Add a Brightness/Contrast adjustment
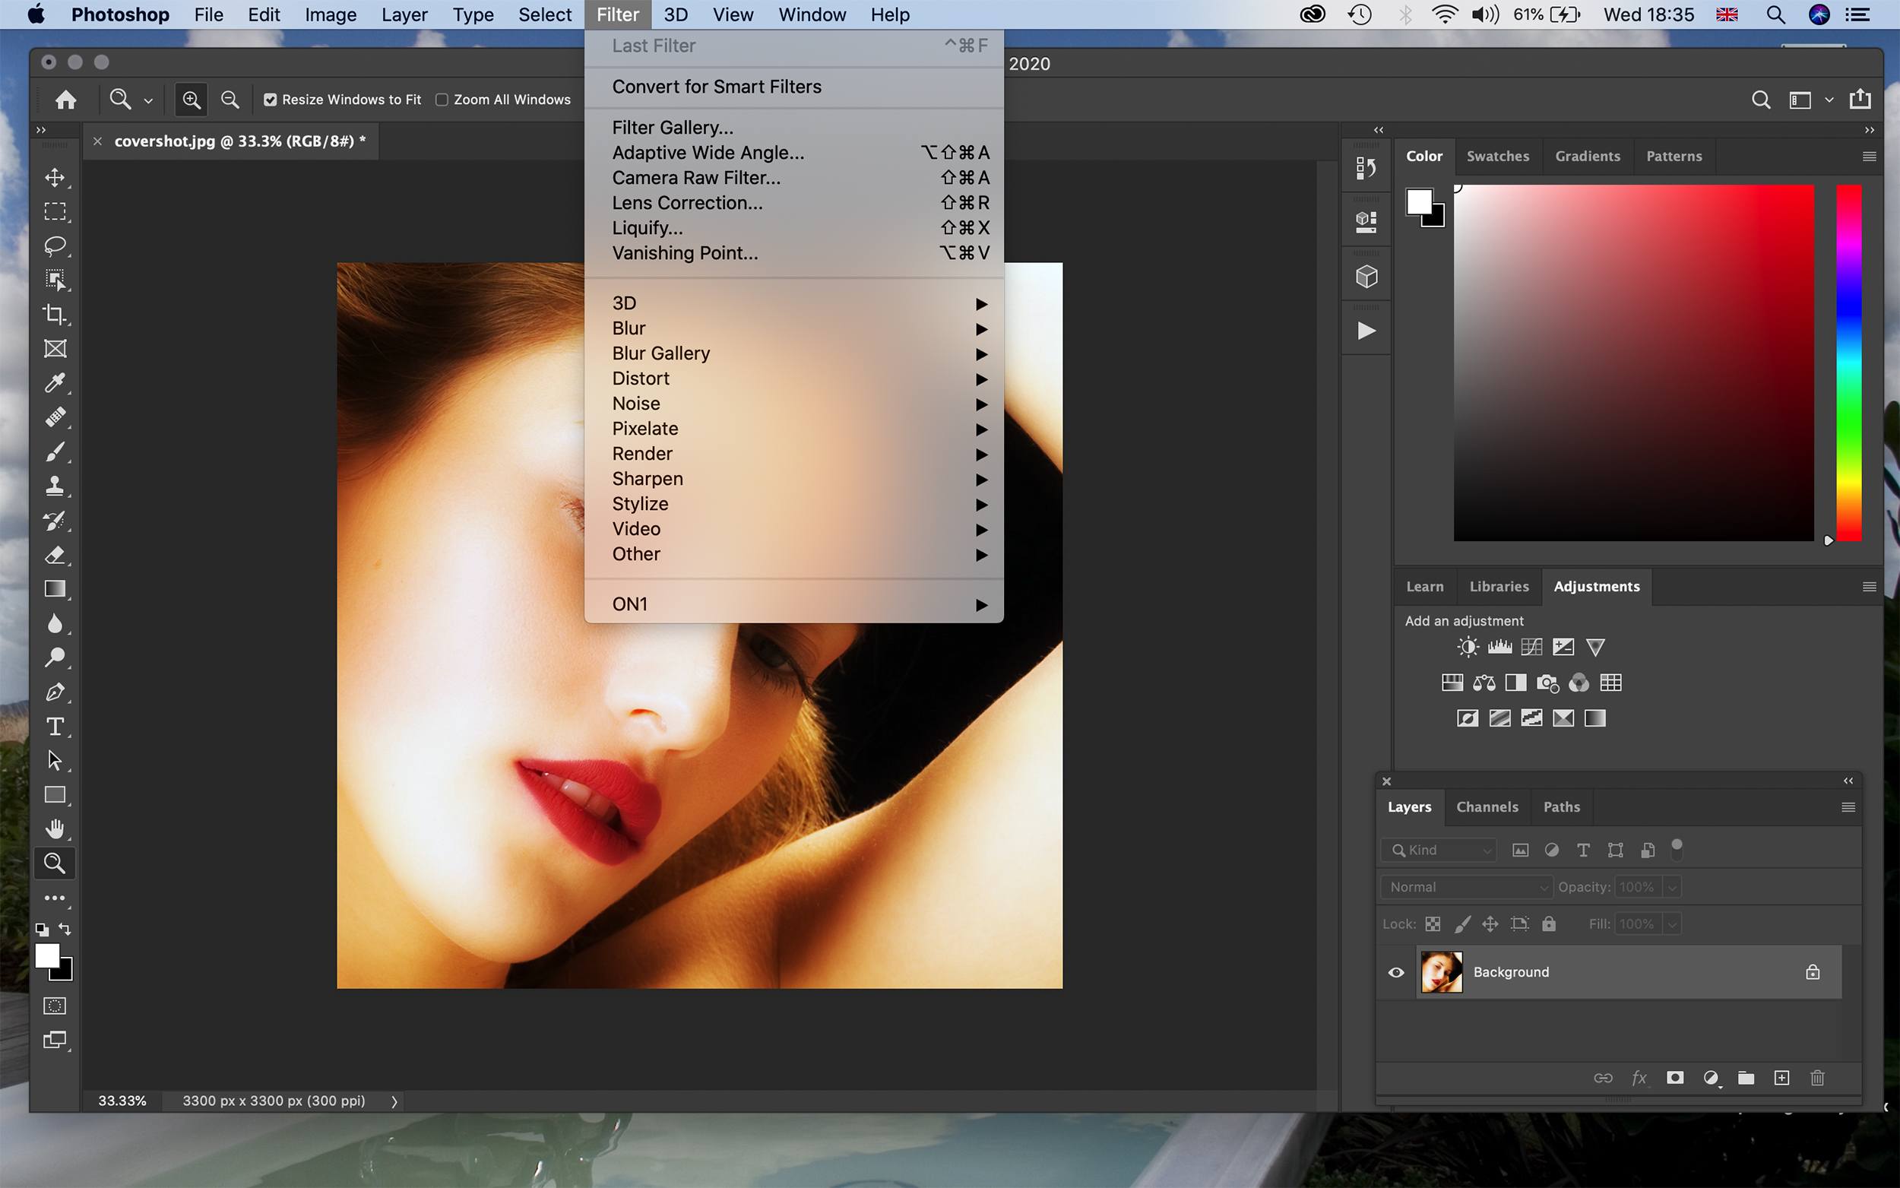Viewport: 1900px width, 1188px height. [x=1468, y=647]
